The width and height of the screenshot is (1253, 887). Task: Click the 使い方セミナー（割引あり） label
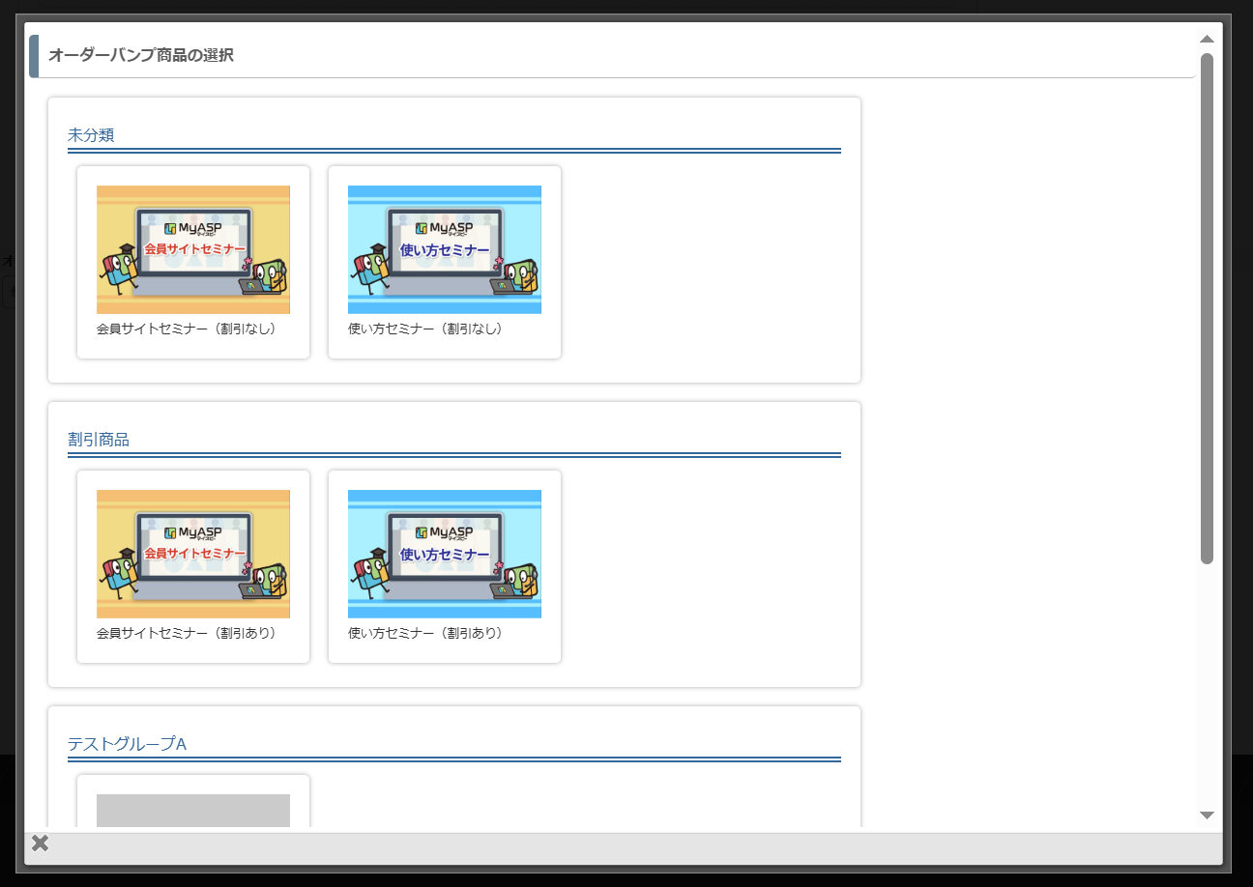[x=425, y=633]
